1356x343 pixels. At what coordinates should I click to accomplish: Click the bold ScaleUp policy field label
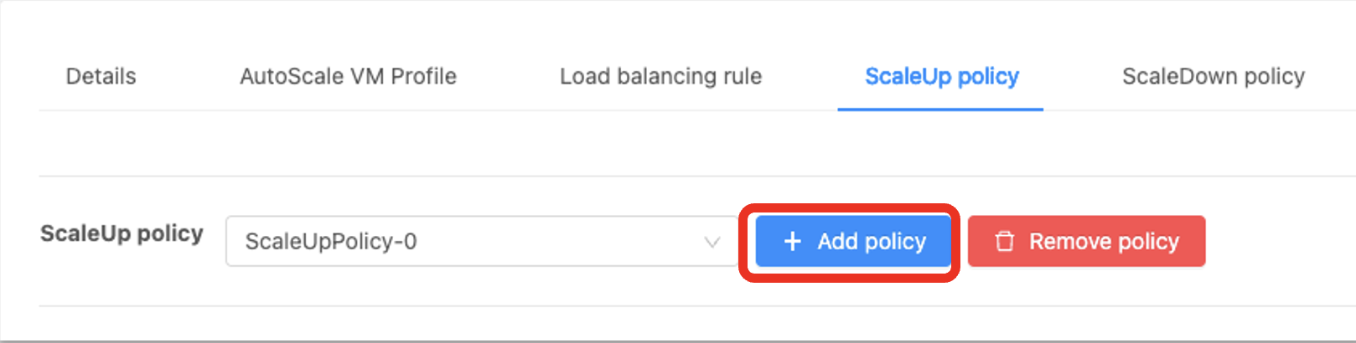click(122, 233)
